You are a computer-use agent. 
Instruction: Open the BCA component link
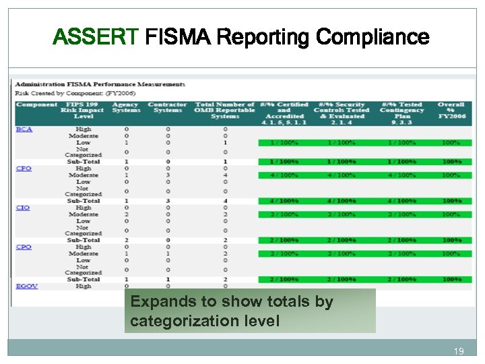24,129
